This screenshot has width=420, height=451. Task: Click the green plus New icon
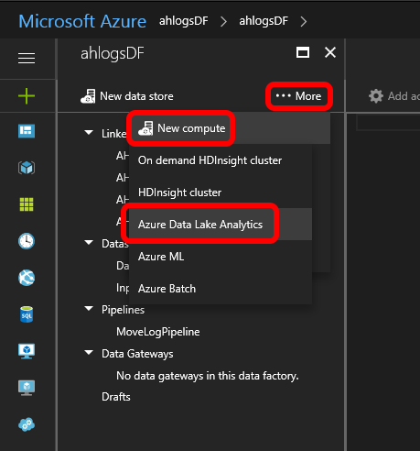[x=27, y=96]
